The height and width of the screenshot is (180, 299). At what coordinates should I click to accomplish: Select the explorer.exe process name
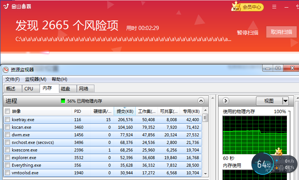coord(24,158)
